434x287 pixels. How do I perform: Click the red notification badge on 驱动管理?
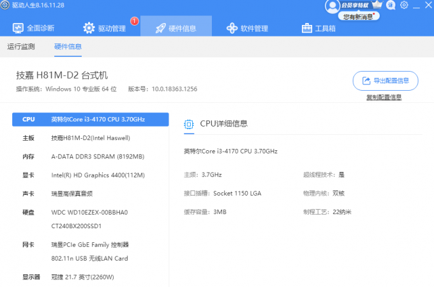(134, 21)
